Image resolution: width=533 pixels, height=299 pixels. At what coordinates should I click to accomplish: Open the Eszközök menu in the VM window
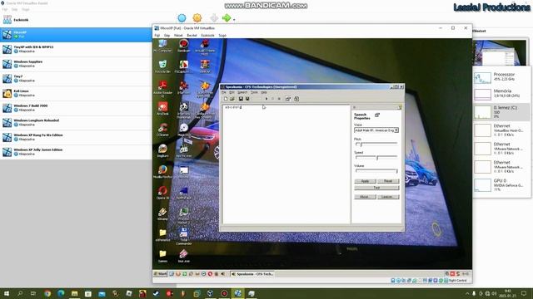pos(207,35)
